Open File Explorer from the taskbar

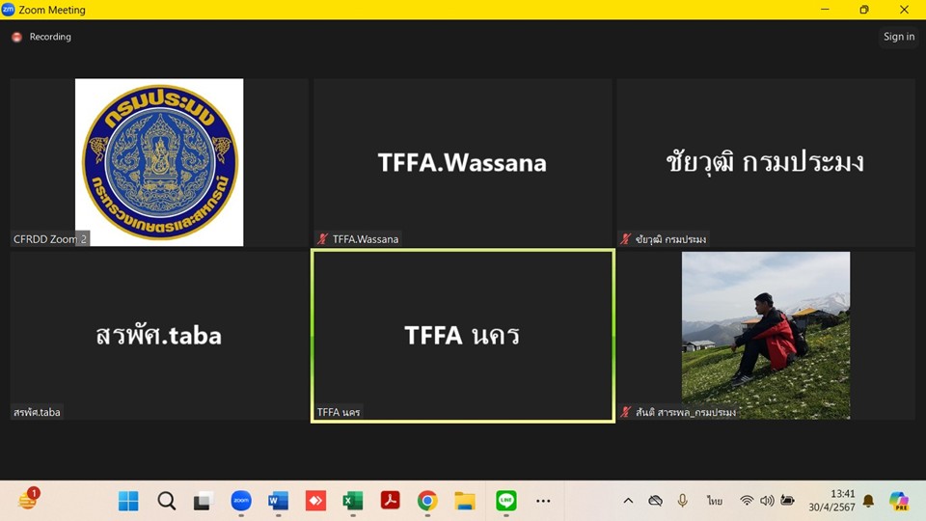[465, 501]
